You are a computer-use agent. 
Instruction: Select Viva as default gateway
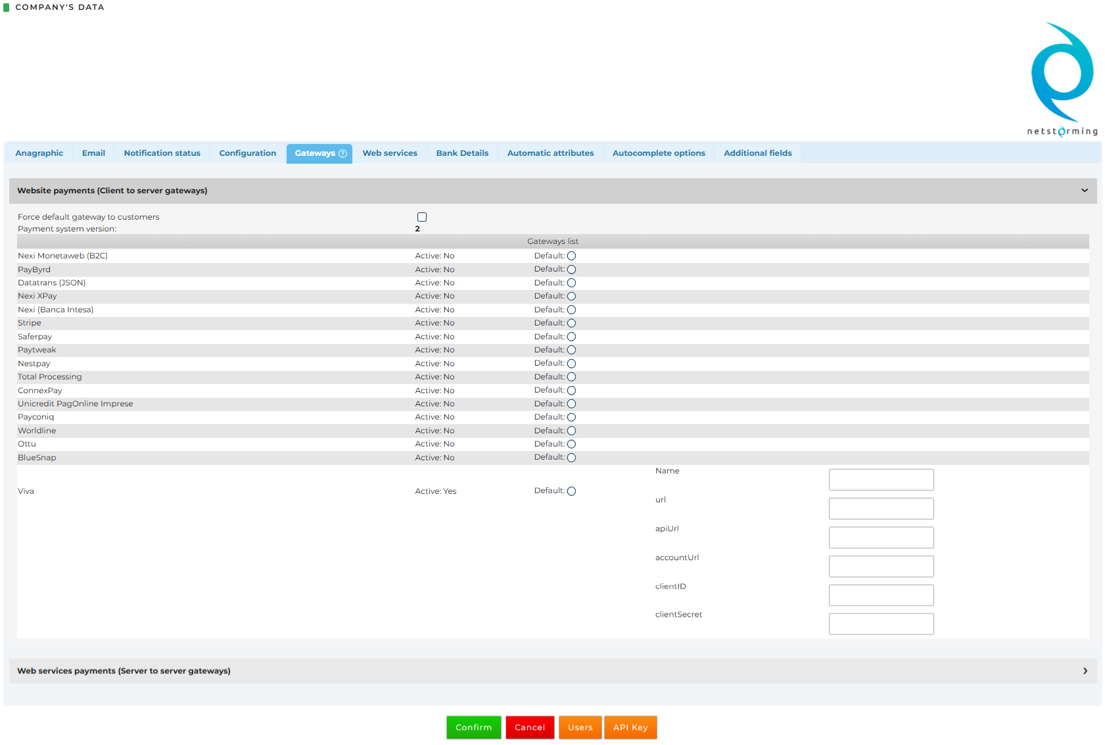coord(571,491)
